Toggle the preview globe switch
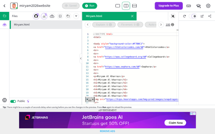Screen dimensions: 215x134 click(193, 16)
